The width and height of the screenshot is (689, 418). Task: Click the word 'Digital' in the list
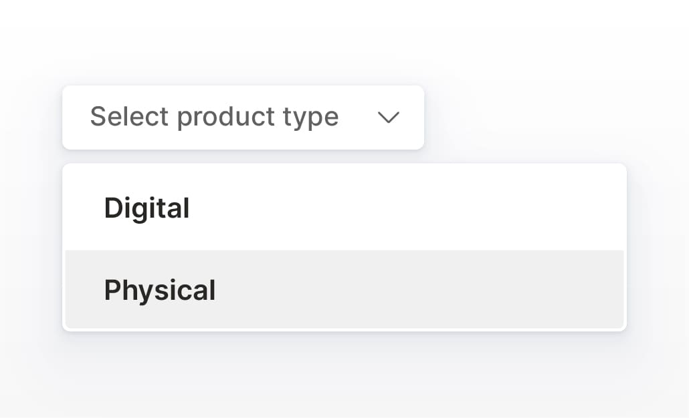[x=146, y=207]
